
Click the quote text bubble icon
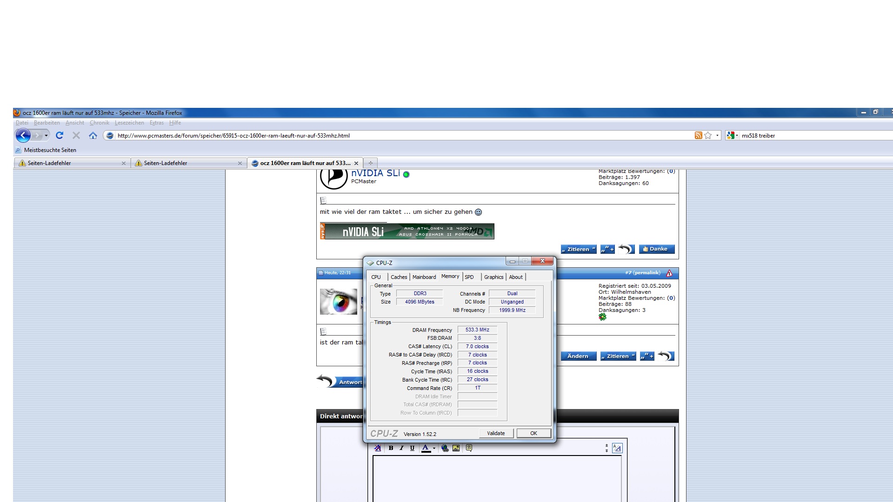click(x=469, y=448)
